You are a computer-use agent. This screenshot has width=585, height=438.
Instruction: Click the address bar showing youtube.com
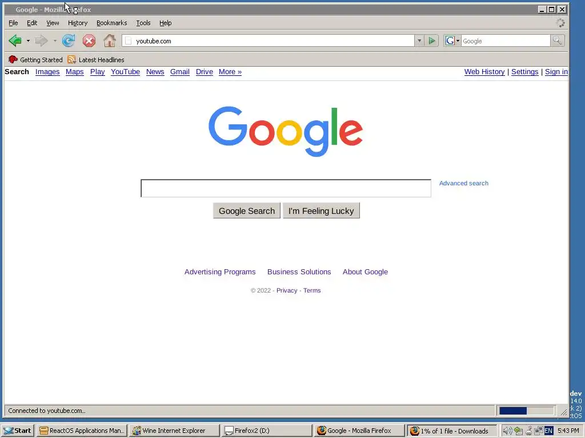pos(269,41)
